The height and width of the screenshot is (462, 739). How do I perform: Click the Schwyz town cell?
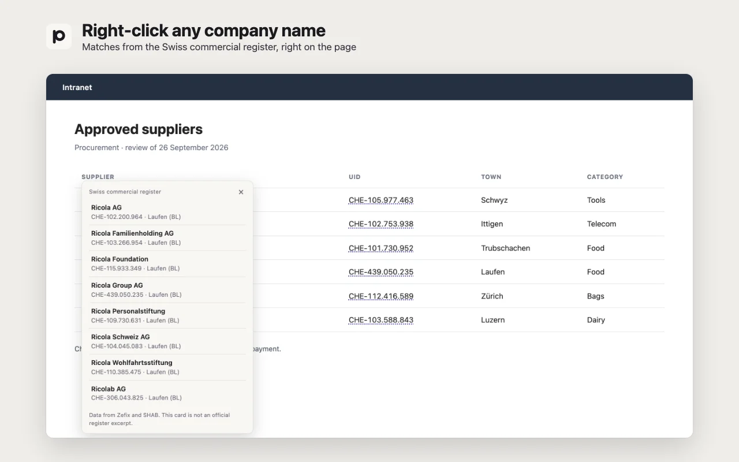point(494,200)
